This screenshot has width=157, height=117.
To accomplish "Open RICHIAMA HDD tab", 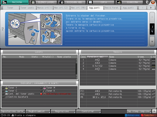I will pos(72,2).
